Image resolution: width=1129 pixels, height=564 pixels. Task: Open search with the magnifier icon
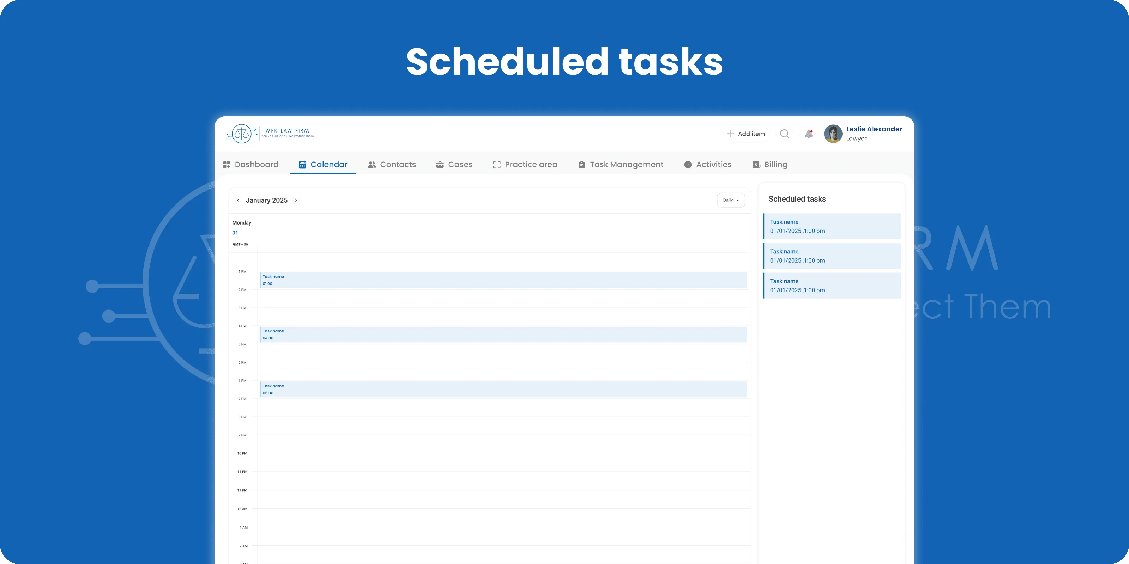(x=785, y=134)
